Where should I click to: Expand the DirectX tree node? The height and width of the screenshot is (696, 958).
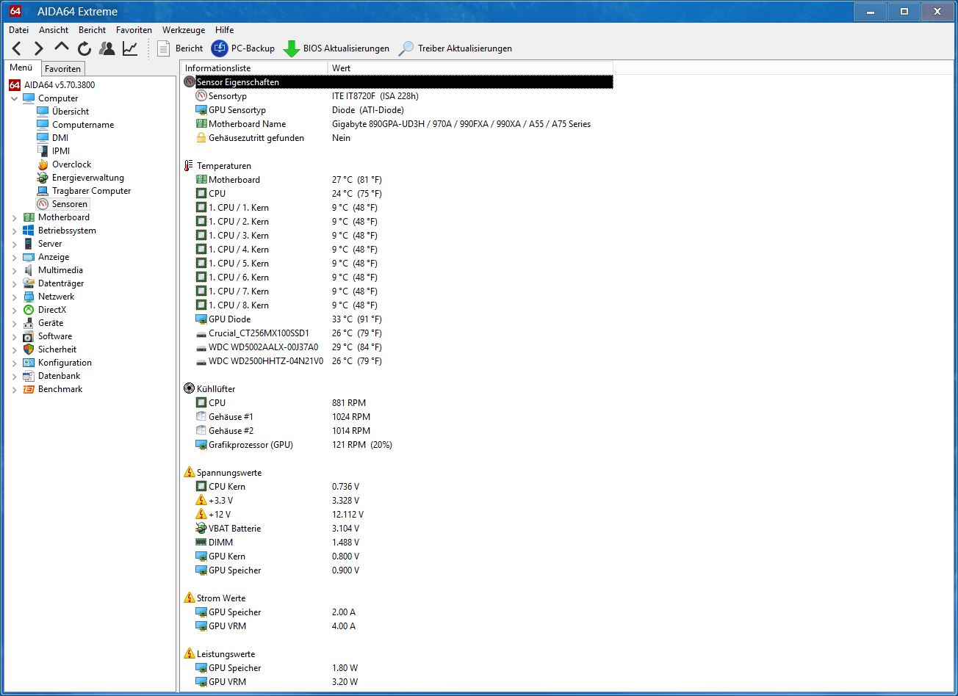(15, 310)
